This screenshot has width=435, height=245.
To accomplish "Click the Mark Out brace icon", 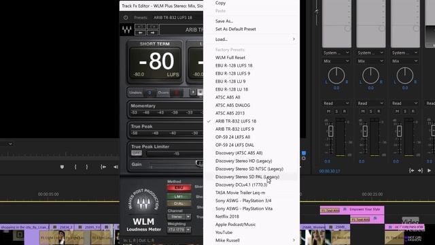I will click(x=87, y=167).
